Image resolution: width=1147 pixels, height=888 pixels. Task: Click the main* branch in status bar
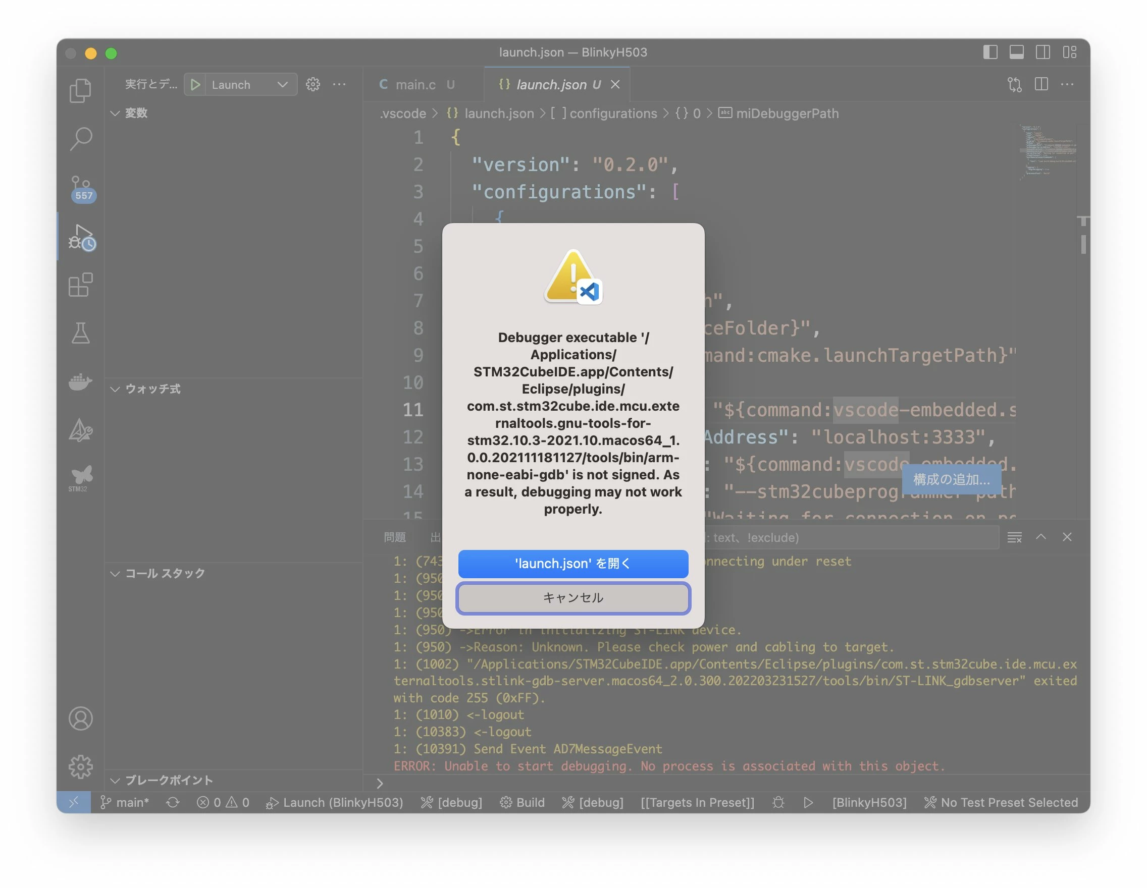tap(125, 802)
